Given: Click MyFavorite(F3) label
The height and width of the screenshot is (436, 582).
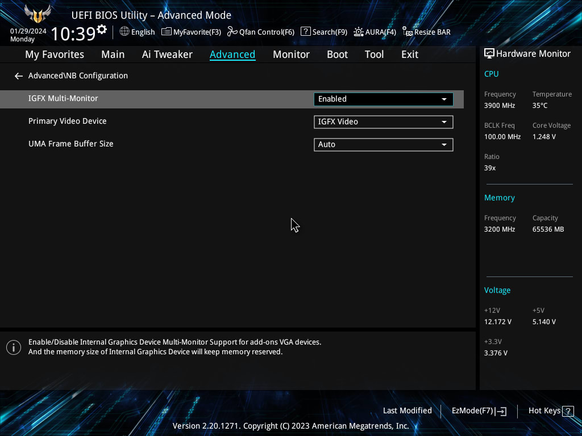Looking at the screenshot, I should point(197,32).
